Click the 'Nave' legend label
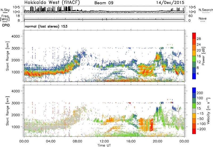This screenshot has height=147, width=213. [x=203, y=19]
